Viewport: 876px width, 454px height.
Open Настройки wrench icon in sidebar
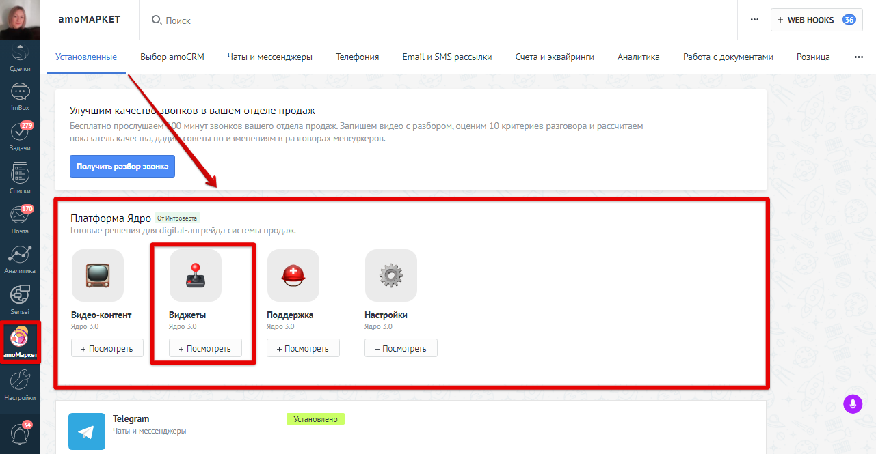pos(20,386)
